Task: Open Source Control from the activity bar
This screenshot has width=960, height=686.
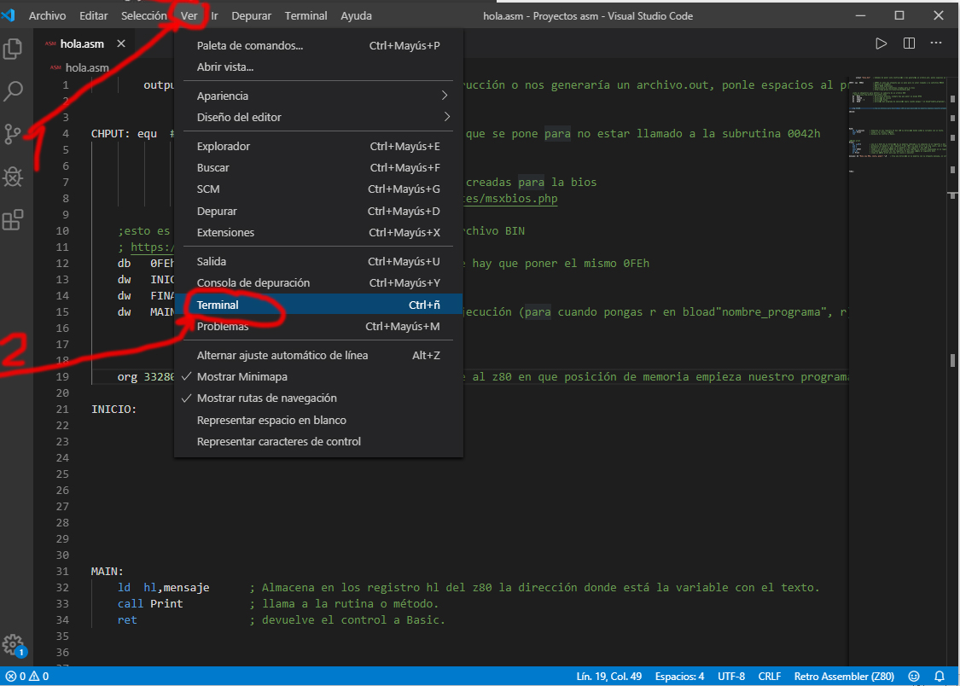Action: click(13, 134)
